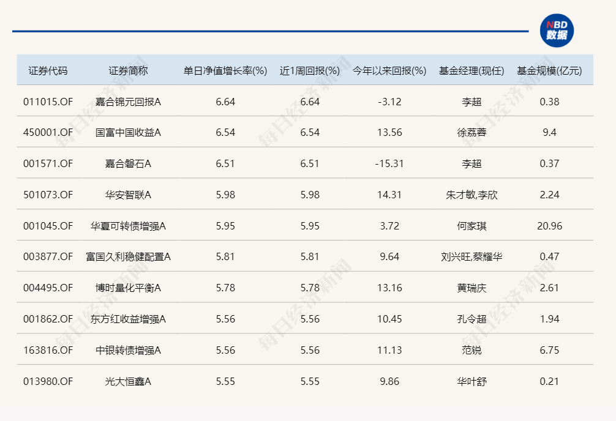Click fund code 013980.OF

click(48, 381)
